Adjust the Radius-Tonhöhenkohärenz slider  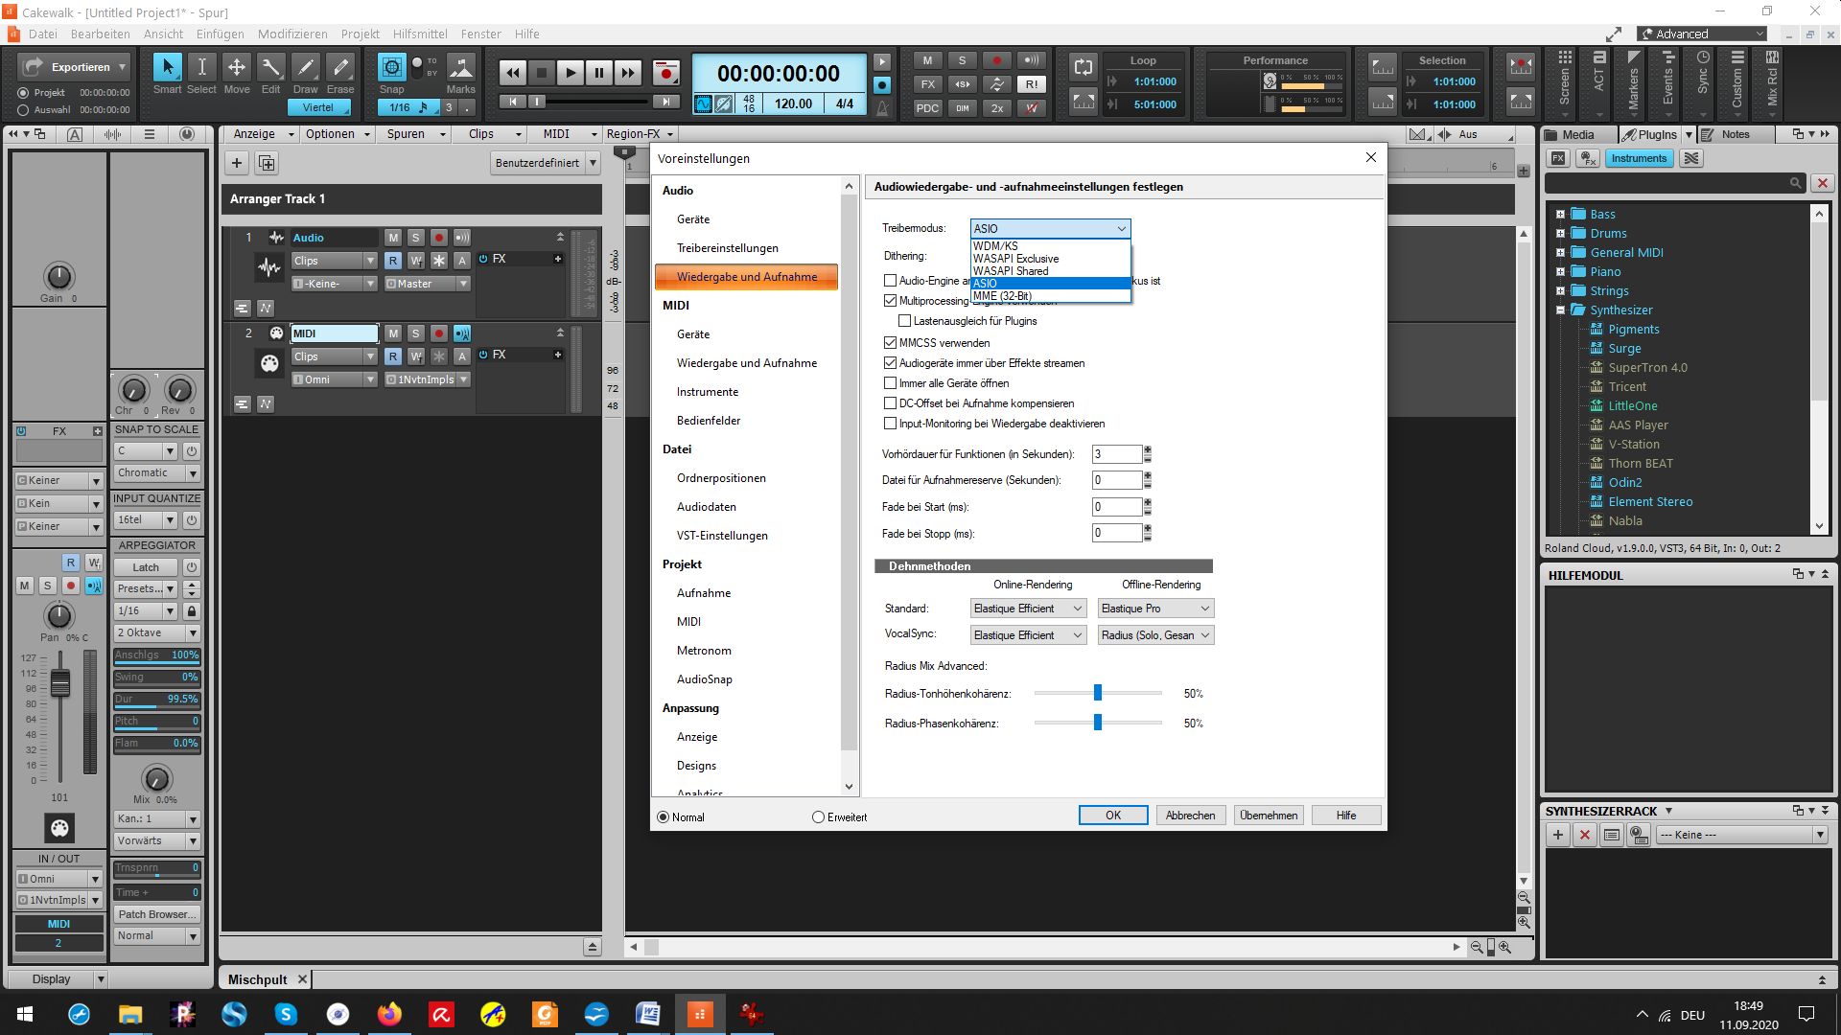pos(1098,693)
